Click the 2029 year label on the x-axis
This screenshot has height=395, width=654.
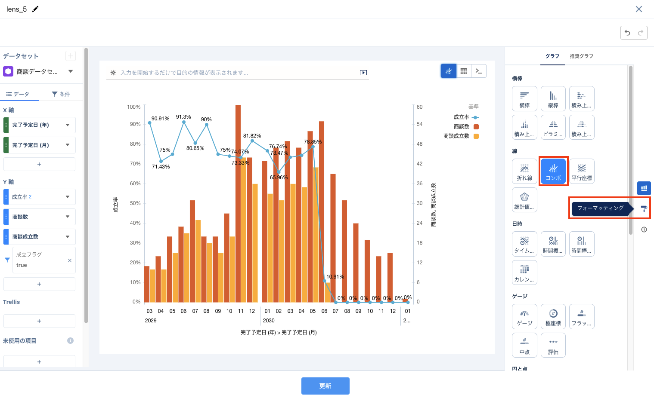click(x=151, y=321)
